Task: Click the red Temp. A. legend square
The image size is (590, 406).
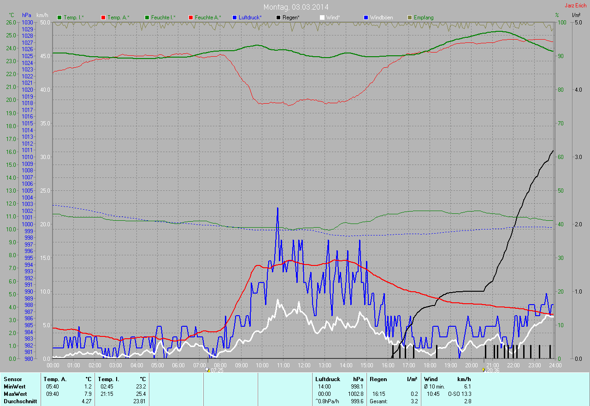Action: click(103, 18)
